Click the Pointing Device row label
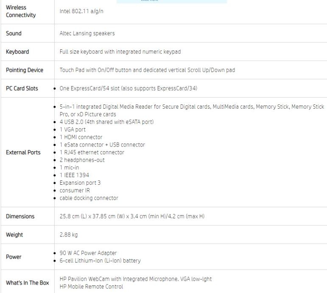327x293 pixels. point(25,70)
